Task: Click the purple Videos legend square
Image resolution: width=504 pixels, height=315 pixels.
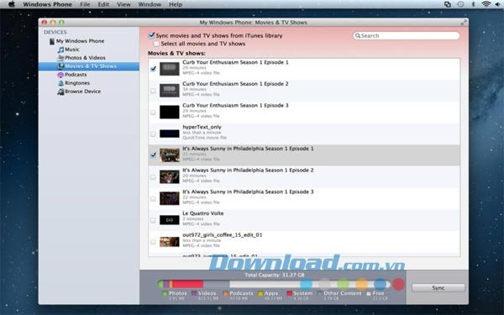Action: pos(194,293)
